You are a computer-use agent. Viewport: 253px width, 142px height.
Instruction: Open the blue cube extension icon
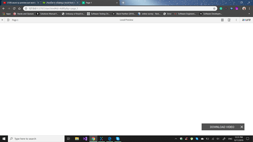pos(231,8)
